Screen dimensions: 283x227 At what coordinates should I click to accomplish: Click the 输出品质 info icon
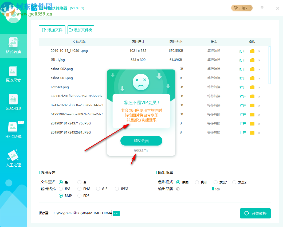pyautogui.click(x=178, y=189)
